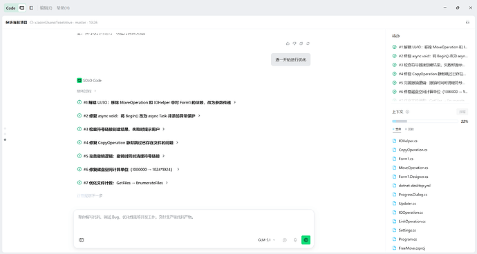Click todo #2 async void check icon in right panel
Viewport: 477px width, 254px height.
(x=395, y=56)
